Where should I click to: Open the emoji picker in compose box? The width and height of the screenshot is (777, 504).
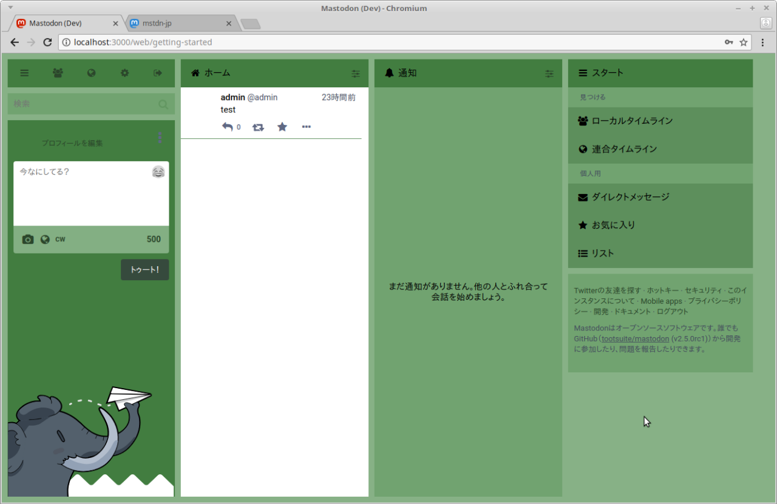[x=158, y=172]
